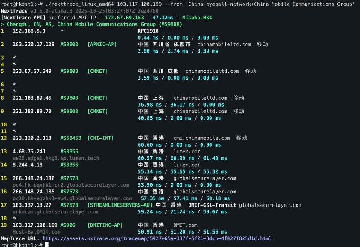Click the cmi.chinamobile.com domain

[202, 138]
